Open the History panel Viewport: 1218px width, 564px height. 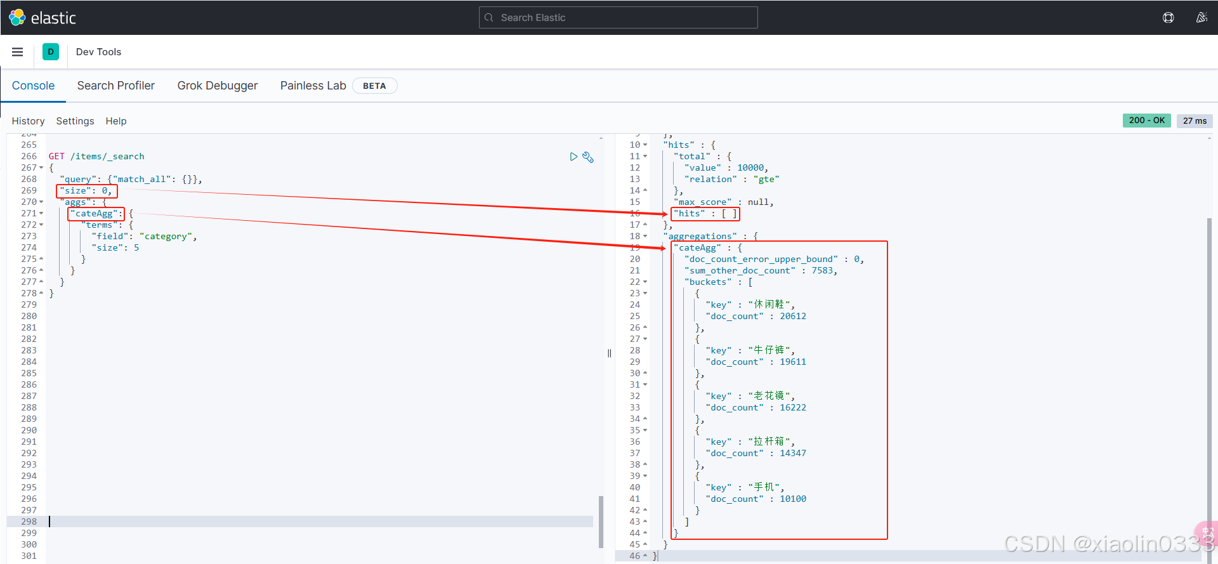(28, 121)
